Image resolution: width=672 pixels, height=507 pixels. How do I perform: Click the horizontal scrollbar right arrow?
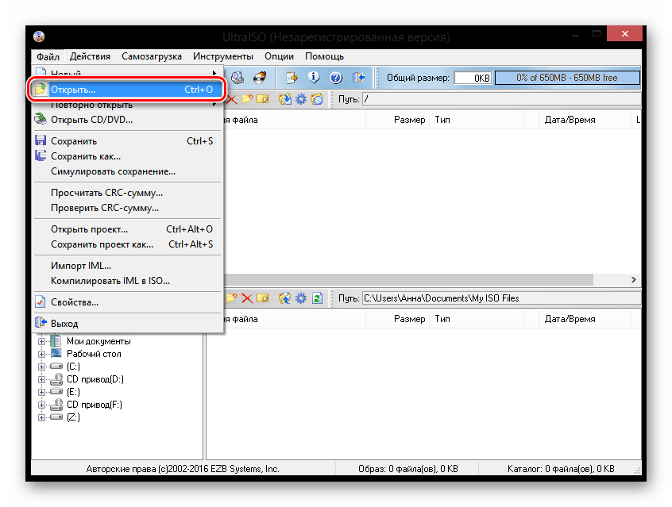pos(633,279)
